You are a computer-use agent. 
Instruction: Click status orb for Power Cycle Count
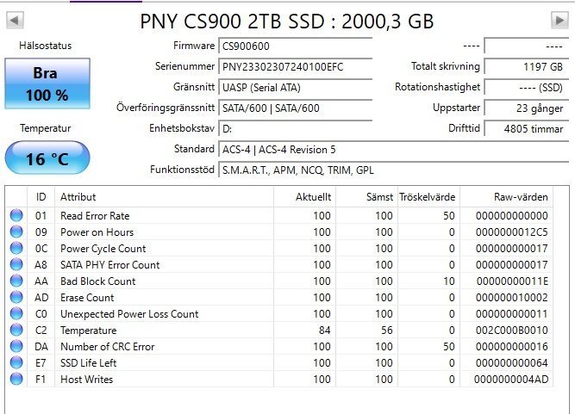point(16,248)
